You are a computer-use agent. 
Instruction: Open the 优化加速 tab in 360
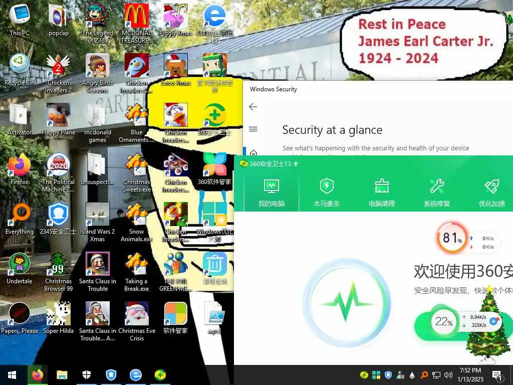tap(492, 193)
